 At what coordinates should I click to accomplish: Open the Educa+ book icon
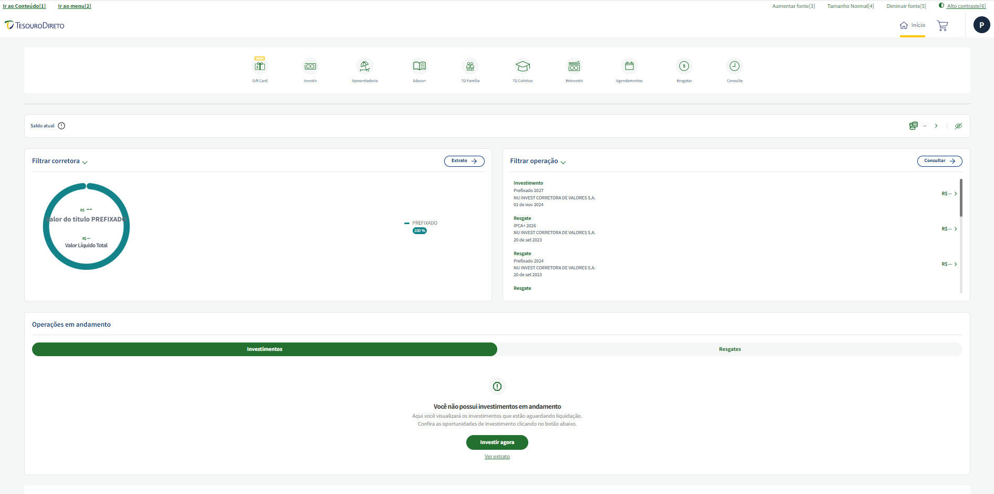click(419, 66)
